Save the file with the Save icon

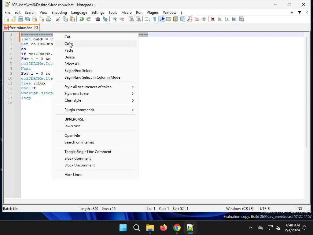(x=20, y=19)
